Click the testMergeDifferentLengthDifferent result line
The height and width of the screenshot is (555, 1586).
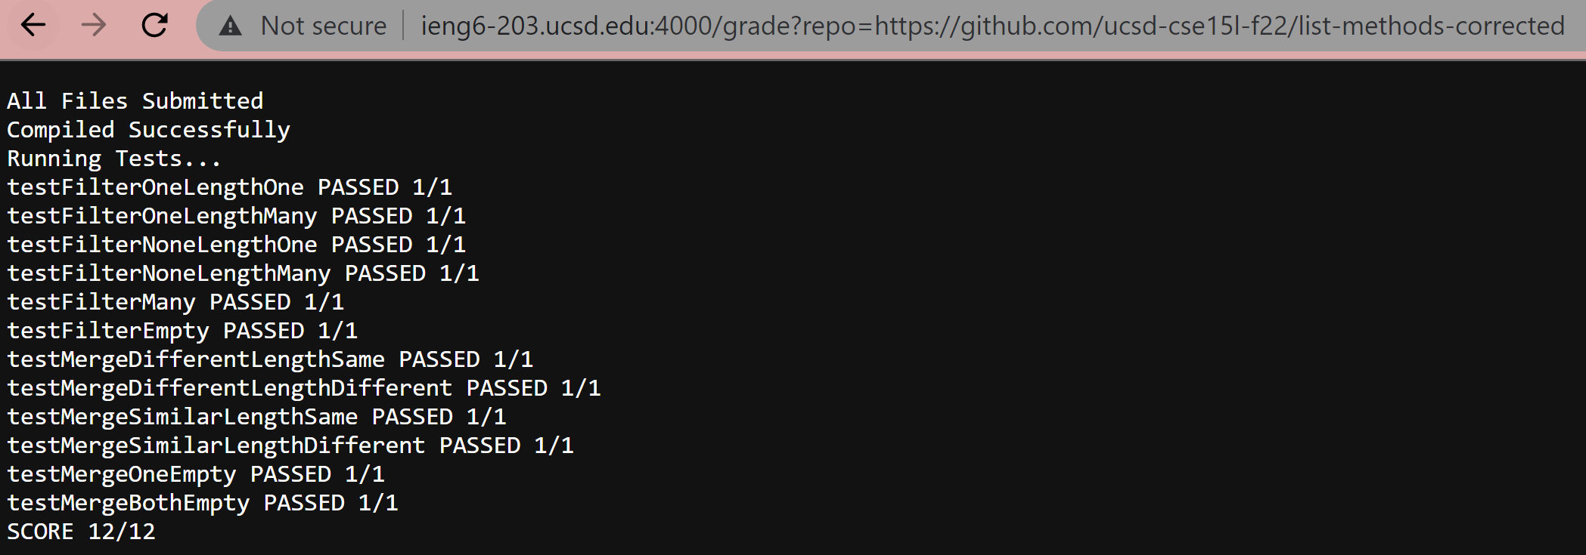[304, 388]
